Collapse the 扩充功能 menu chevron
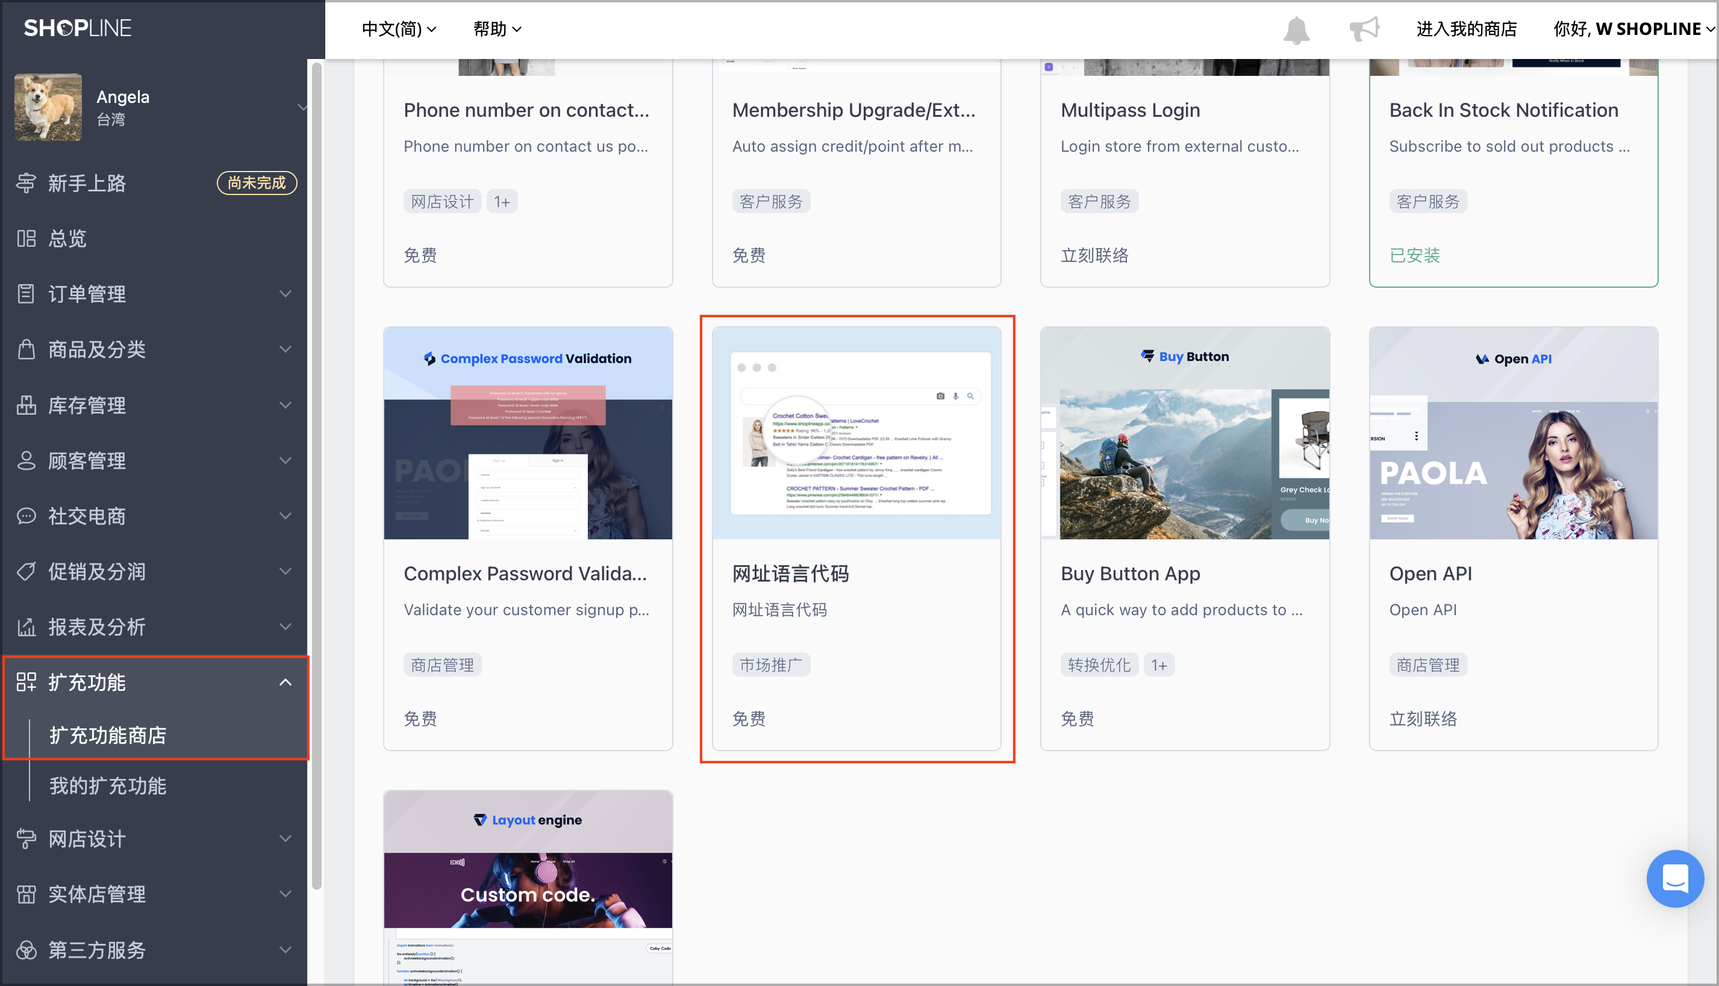 point(286,683)
